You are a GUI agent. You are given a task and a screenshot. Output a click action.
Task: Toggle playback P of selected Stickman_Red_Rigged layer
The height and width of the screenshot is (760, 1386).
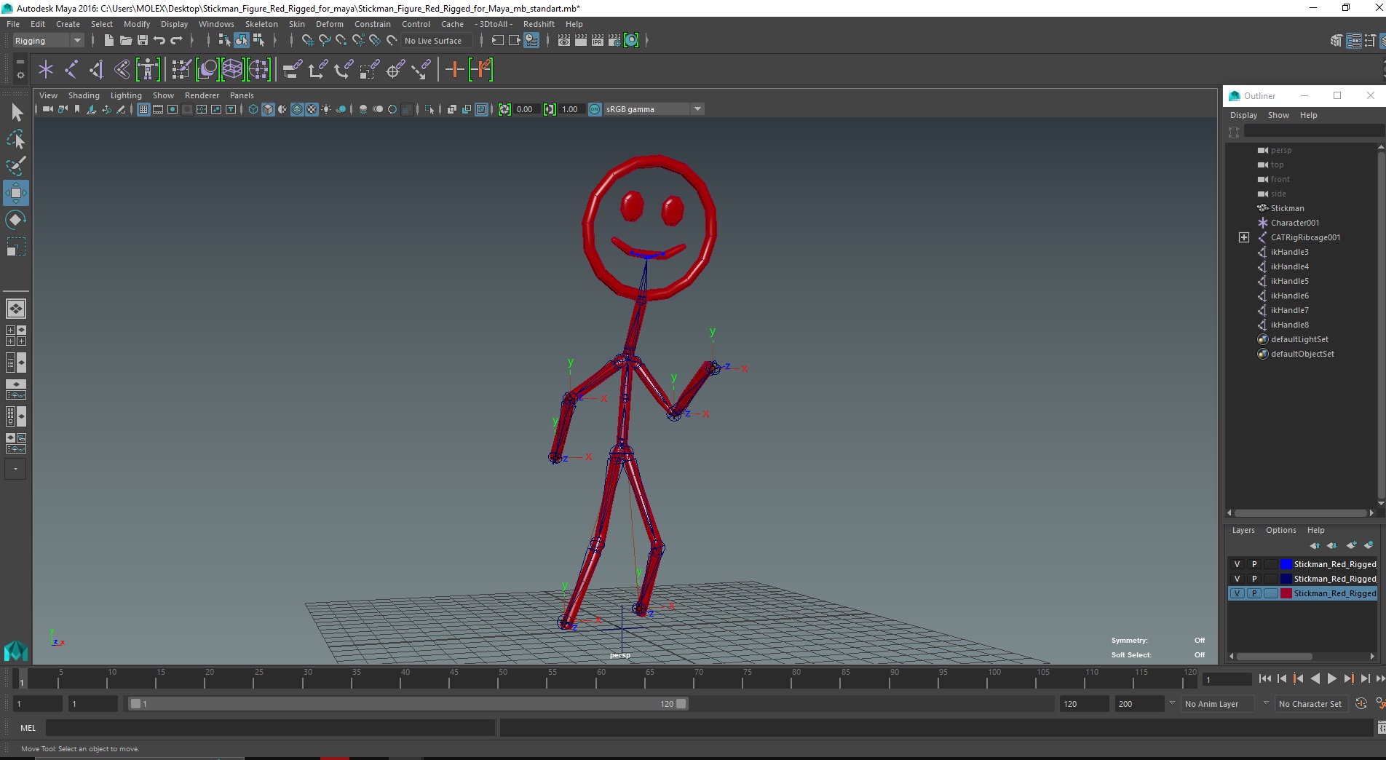(x=1254, y=593)
